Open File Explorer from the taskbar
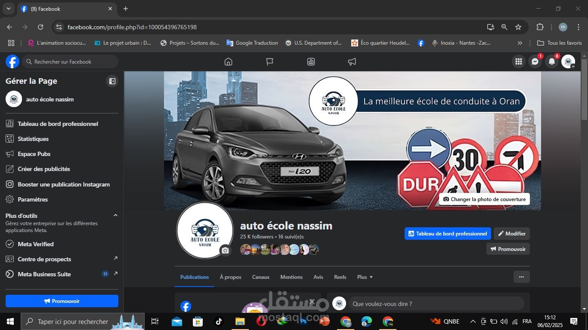Viewport: 588px width, 330px height. click(240, 321)
